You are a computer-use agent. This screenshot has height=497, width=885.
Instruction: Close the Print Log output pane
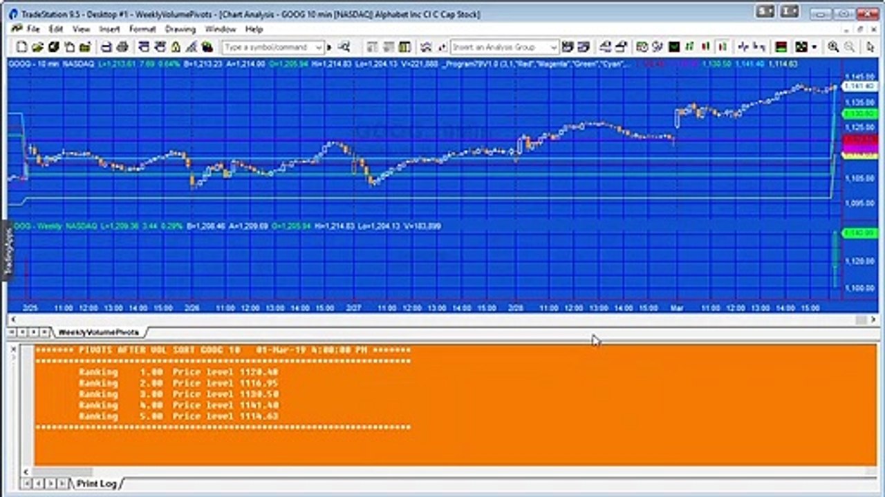tap(14, 350)
